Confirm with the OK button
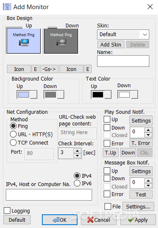 coord(60,220)
